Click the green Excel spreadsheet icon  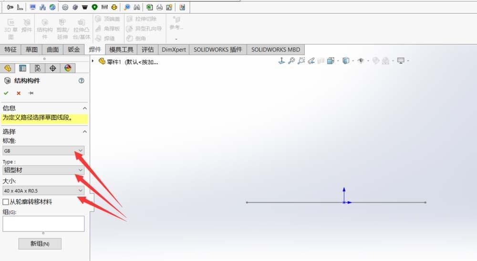tap(149, 7)
